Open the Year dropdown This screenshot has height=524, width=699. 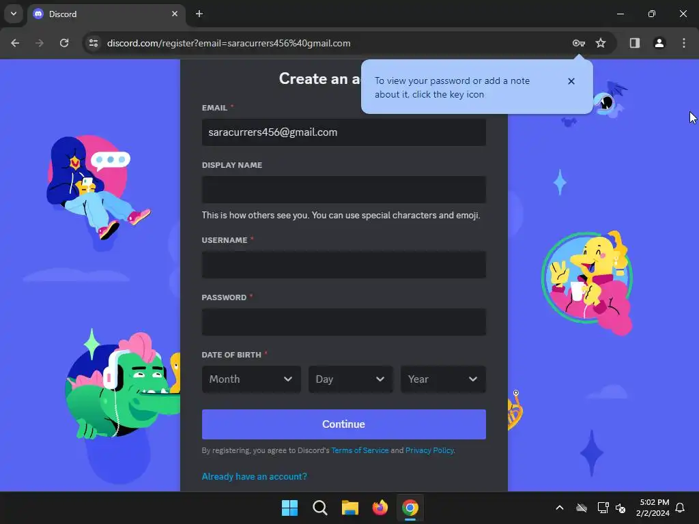[x=443, y=379]
